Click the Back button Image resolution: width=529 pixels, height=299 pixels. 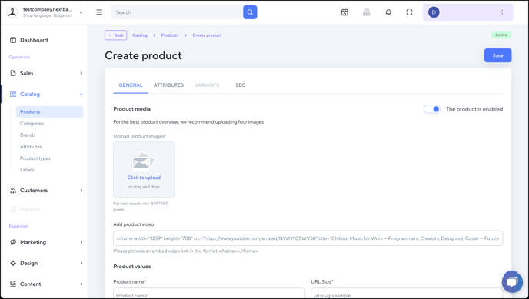click(x=115, y=35)
